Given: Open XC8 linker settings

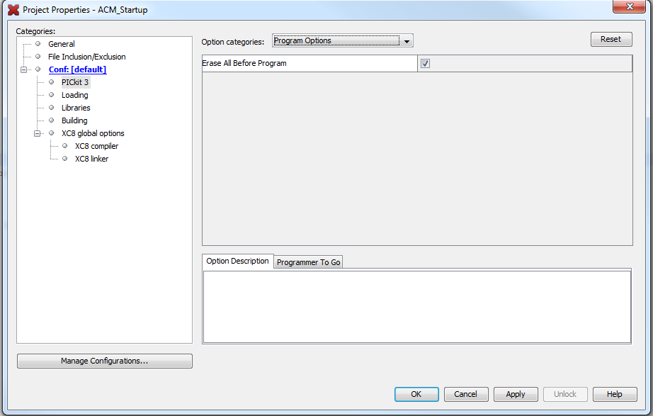Looking at the screenshot, I should pyautogui.click(x=91, y=159).
